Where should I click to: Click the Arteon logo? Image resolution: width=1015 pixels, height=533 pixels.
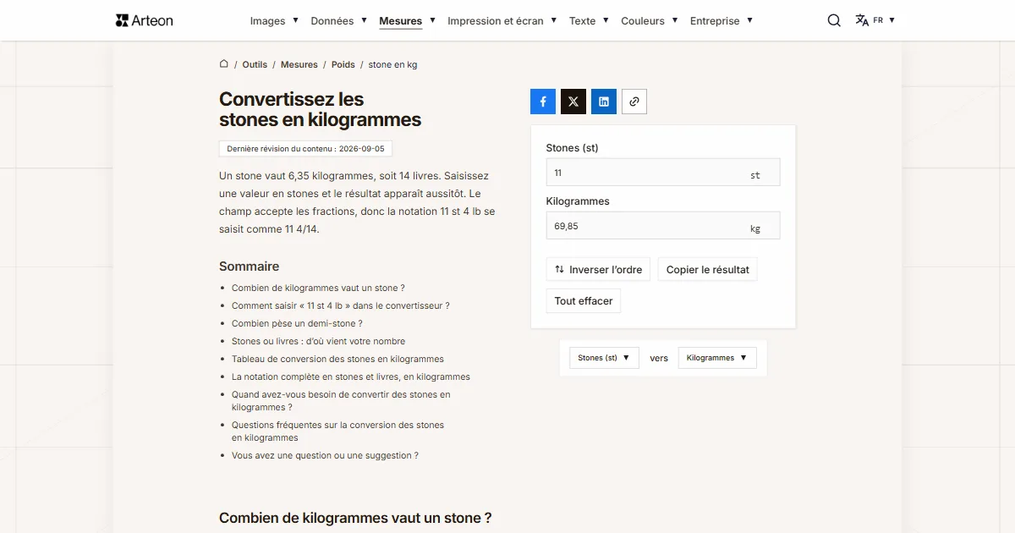(x=144, y=20)
